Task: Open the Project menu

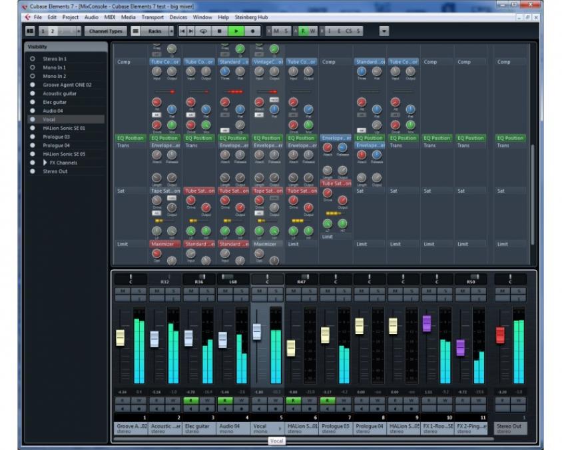Action: [x=71, y=17]
